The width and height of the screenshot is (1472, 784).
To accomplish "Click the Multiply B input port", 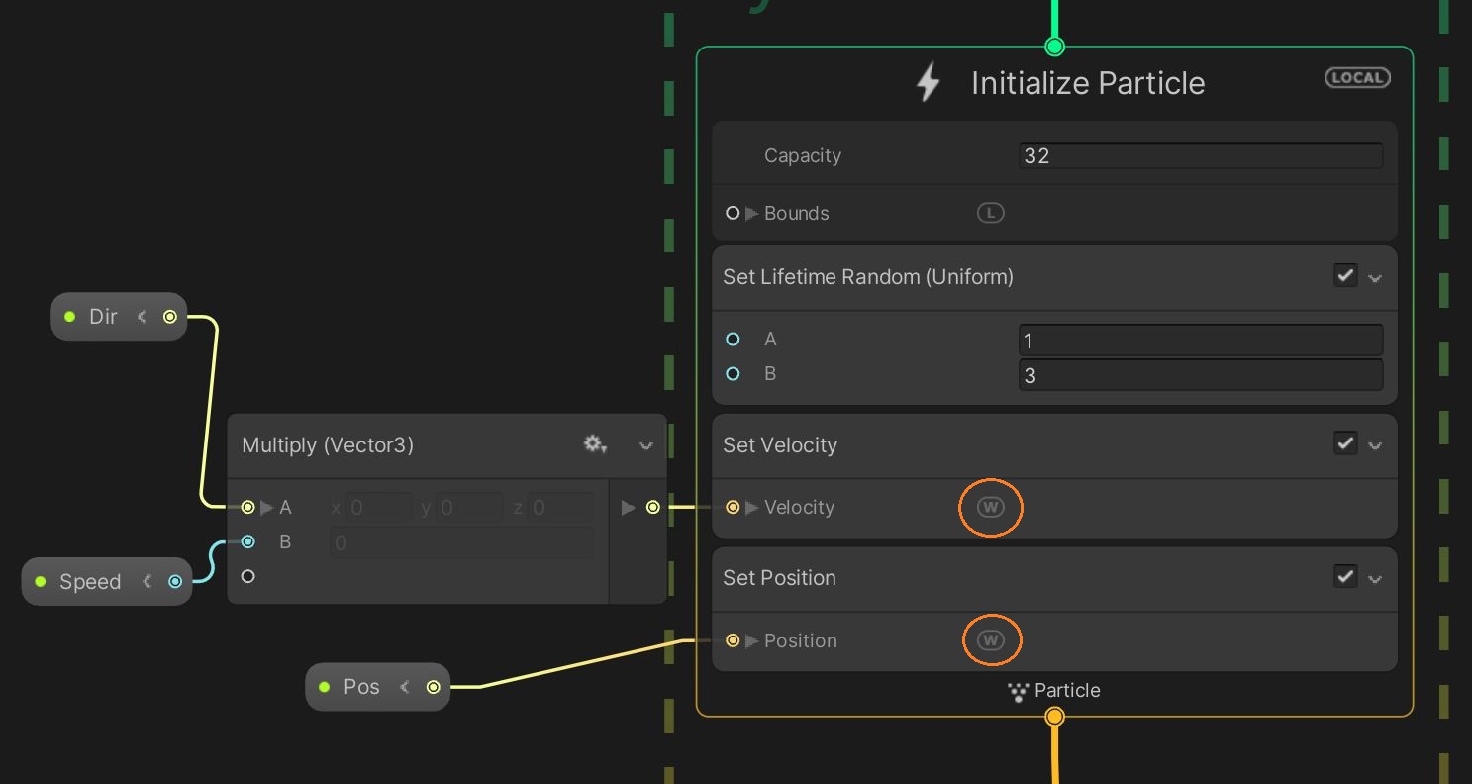I will coord(247,541).
